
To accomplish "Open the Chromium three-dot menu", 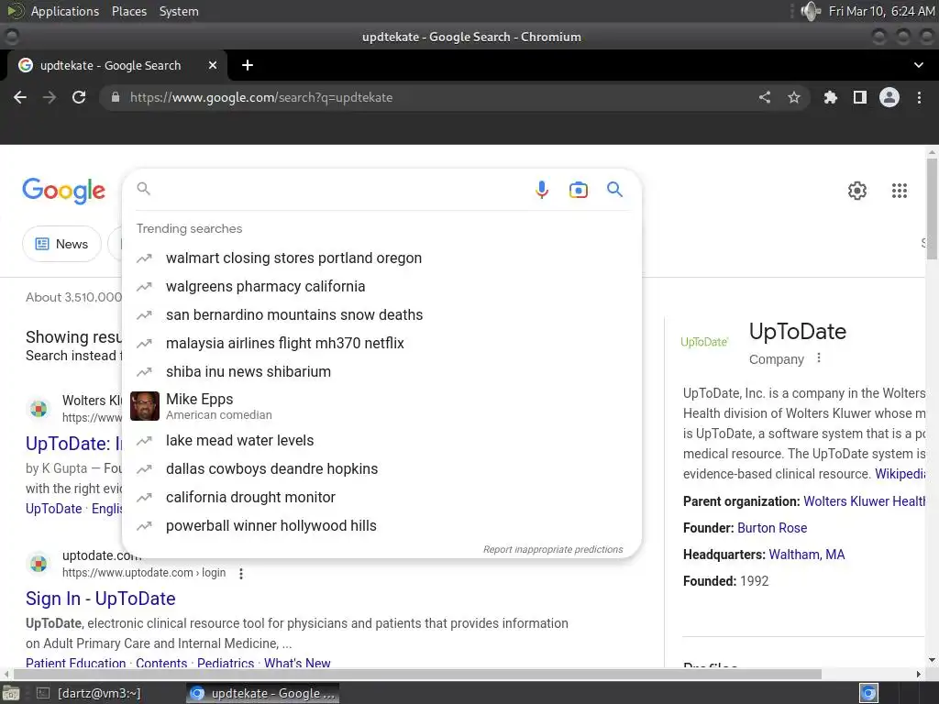I will tap(919, 97).
